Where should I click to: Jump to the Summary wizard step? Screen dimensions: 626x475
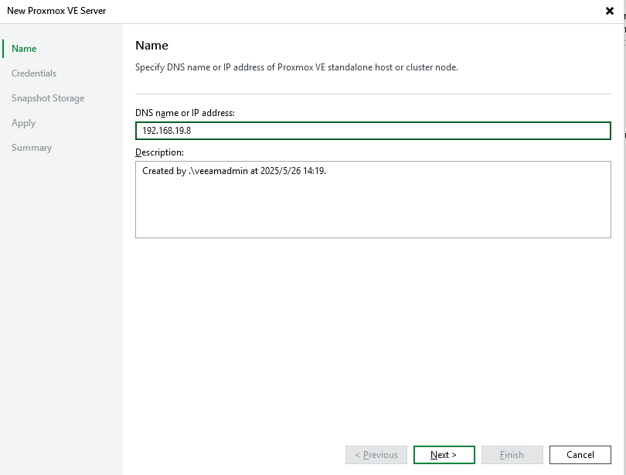point(32,148)
